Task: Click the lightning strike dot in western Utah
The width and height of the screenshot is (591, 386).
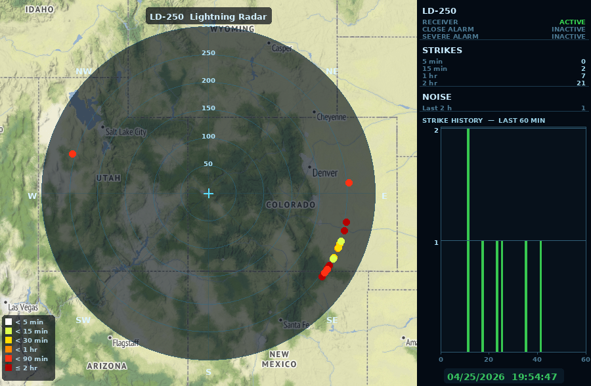Action: tap(72, 154)
